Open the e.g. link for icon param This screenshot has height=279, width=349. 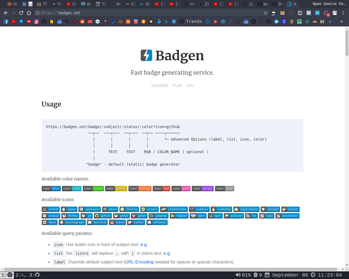coord(144,244)
